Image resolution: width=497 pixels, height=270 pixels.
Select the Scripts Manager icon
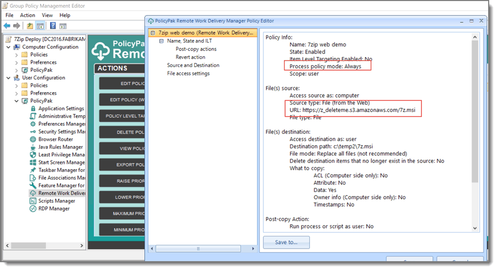33,201
